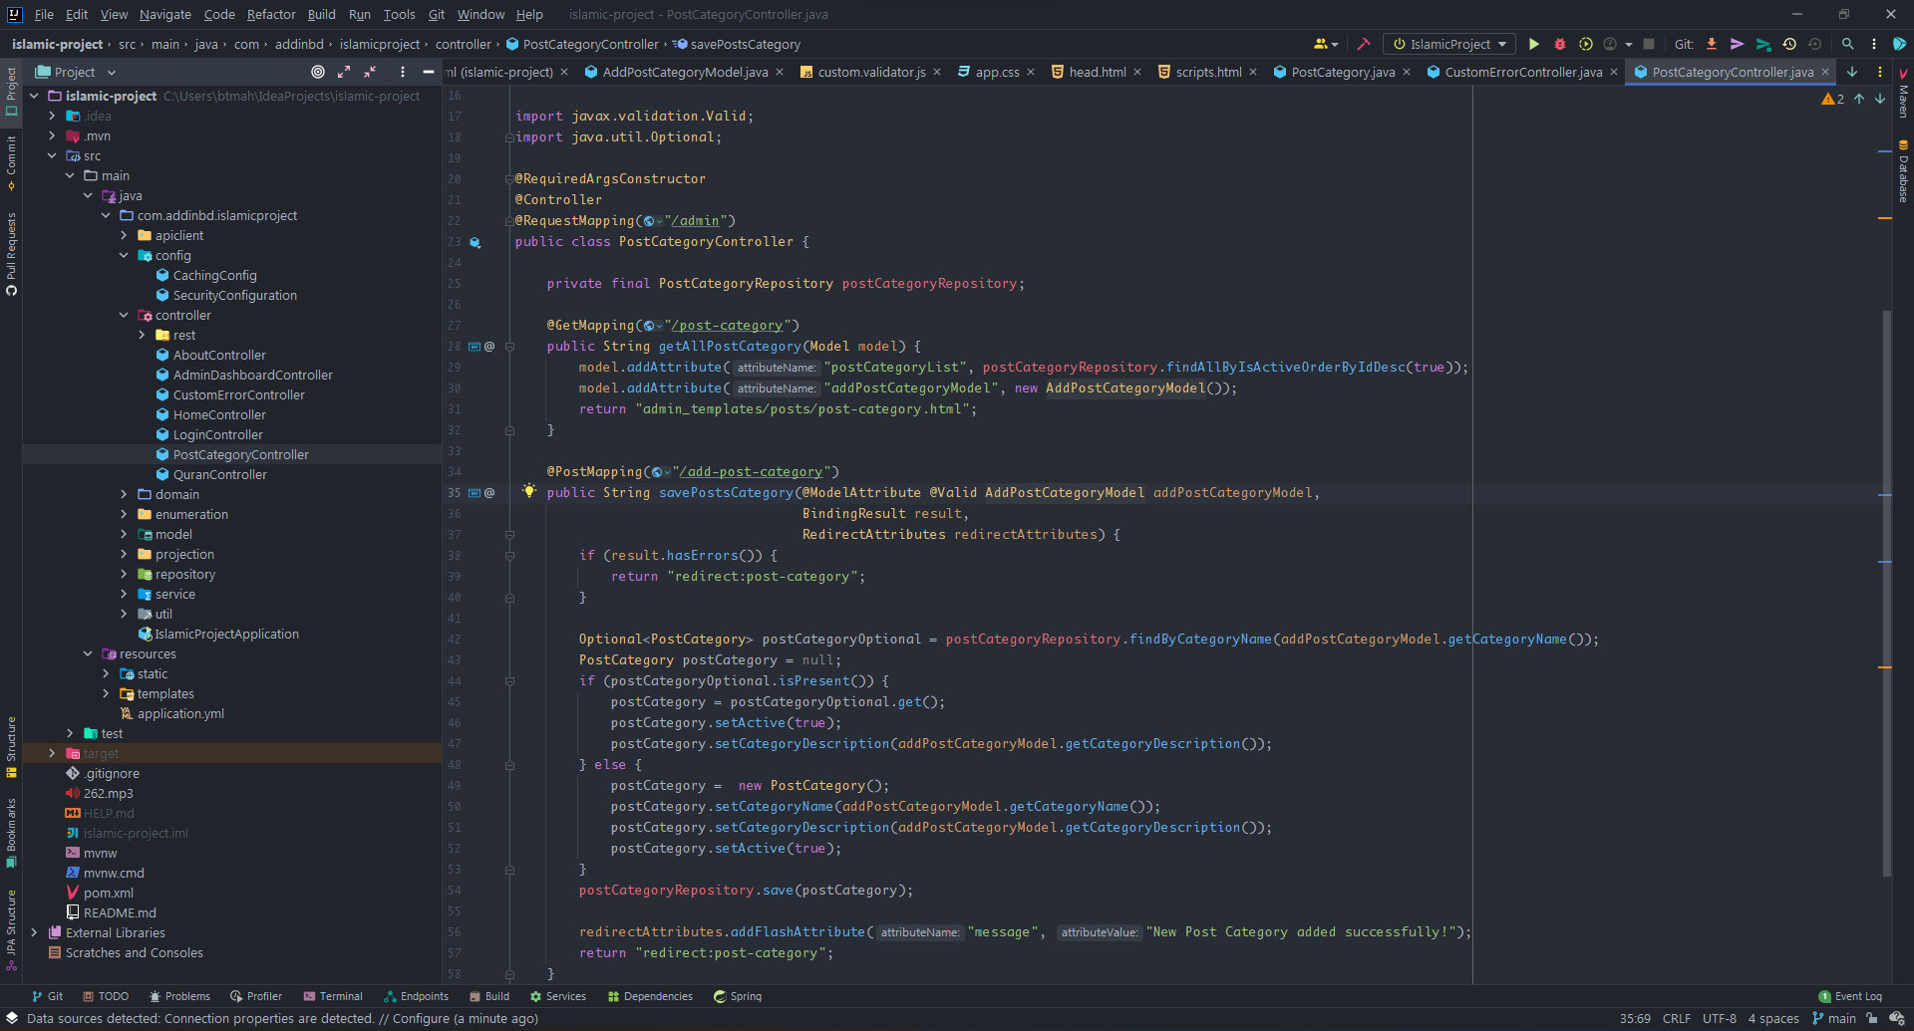Viewport: 1914px width, 1031px height.
Task: Open the Database tool window
Action: tap(1903, 170)
